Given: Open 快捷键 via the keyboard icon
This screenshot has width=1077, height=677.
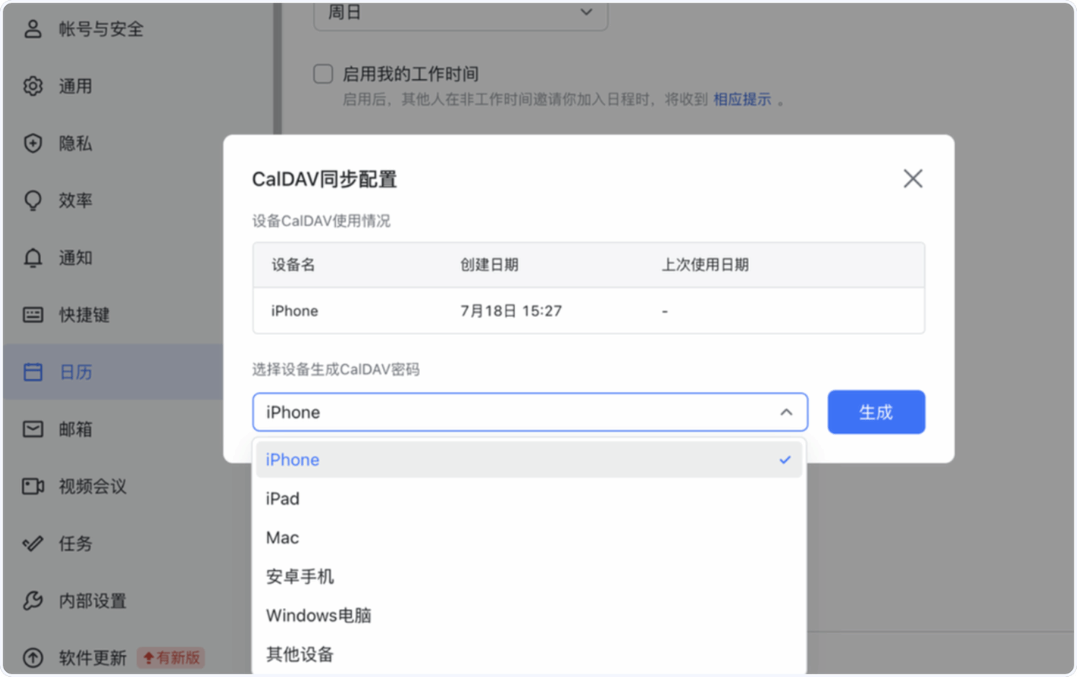Looking at the screenshot, I should [x=32, y=315].
